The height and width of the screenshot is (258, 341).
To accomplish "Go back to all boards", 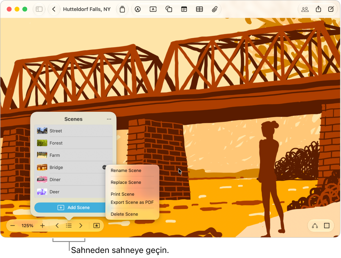I will pyautogui.click(x=54, y=9).
